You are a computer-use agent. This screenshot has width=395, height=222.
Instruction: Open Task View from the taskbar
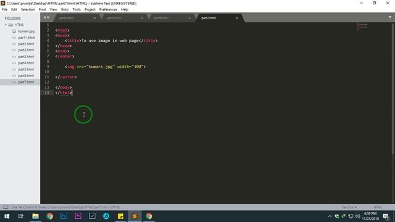pos(21,216)
